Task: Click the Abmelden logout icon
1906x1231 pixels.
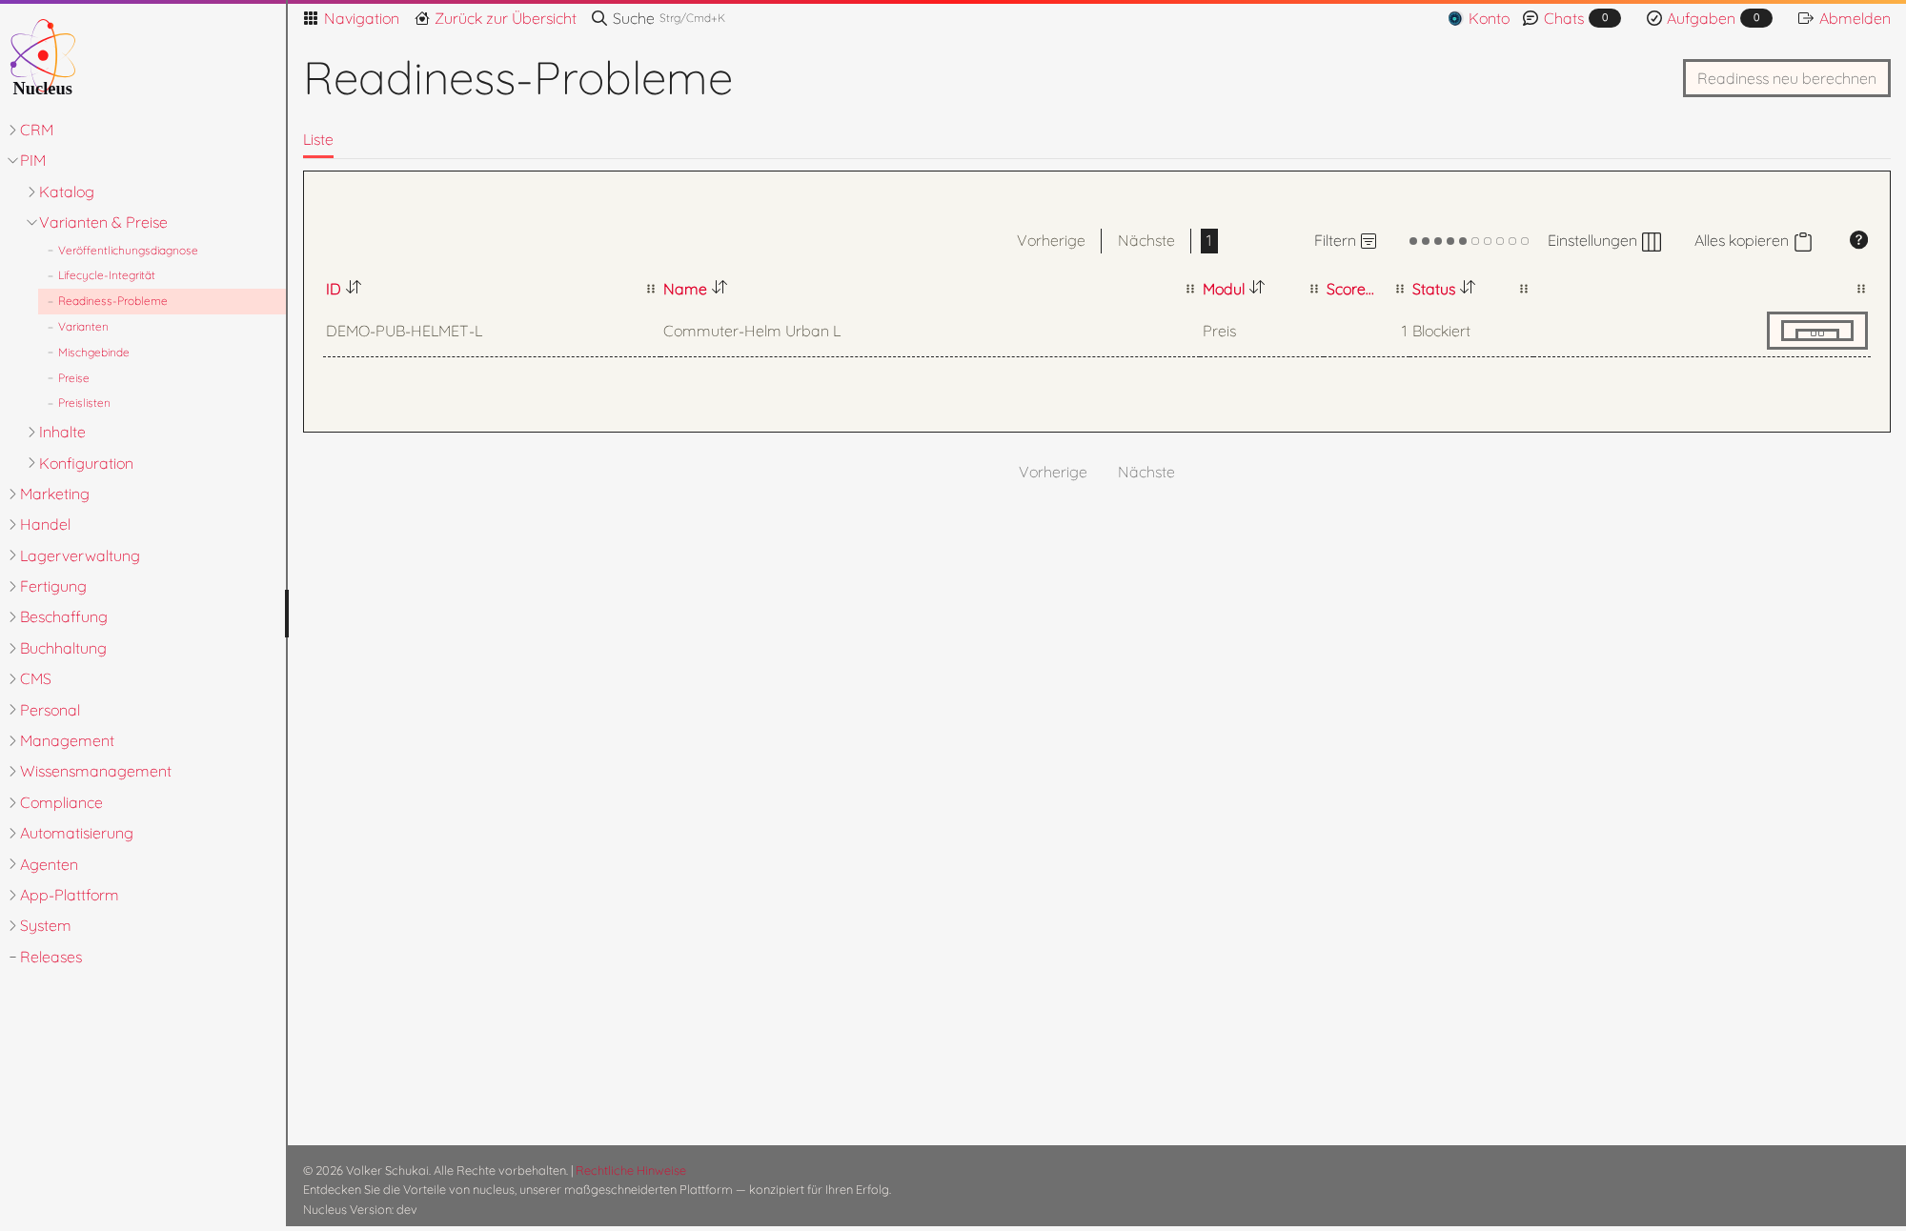Action: coord(1806,18)
